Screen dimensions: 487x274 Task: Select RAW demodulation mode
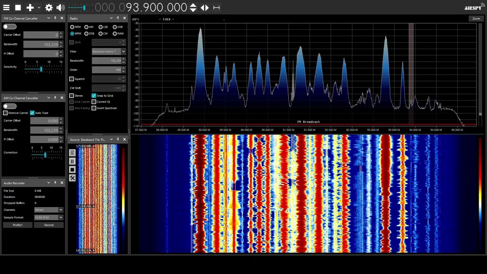(x=115, y=33)
